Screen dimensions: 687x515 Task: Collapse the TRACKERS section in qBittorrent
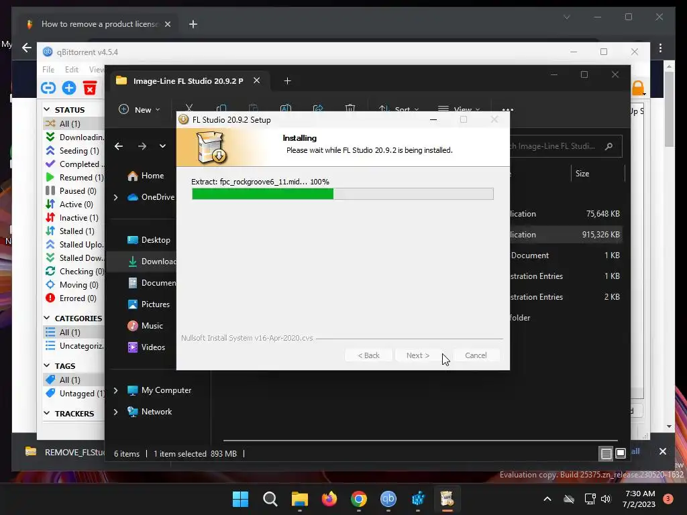point(47,413)
